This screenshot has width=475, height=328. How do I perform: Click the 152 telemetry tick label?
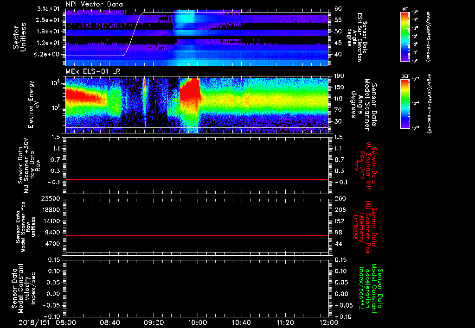pyautogui.click(x=340, y=221)
